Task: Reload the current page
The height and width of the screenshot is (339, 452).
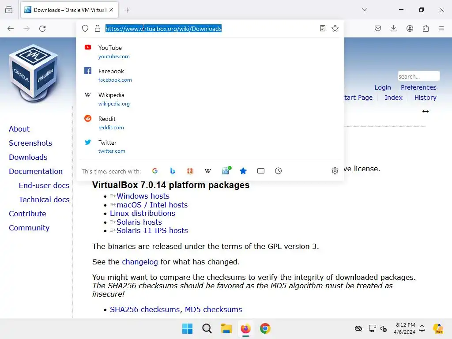Action: pos(42,29)
